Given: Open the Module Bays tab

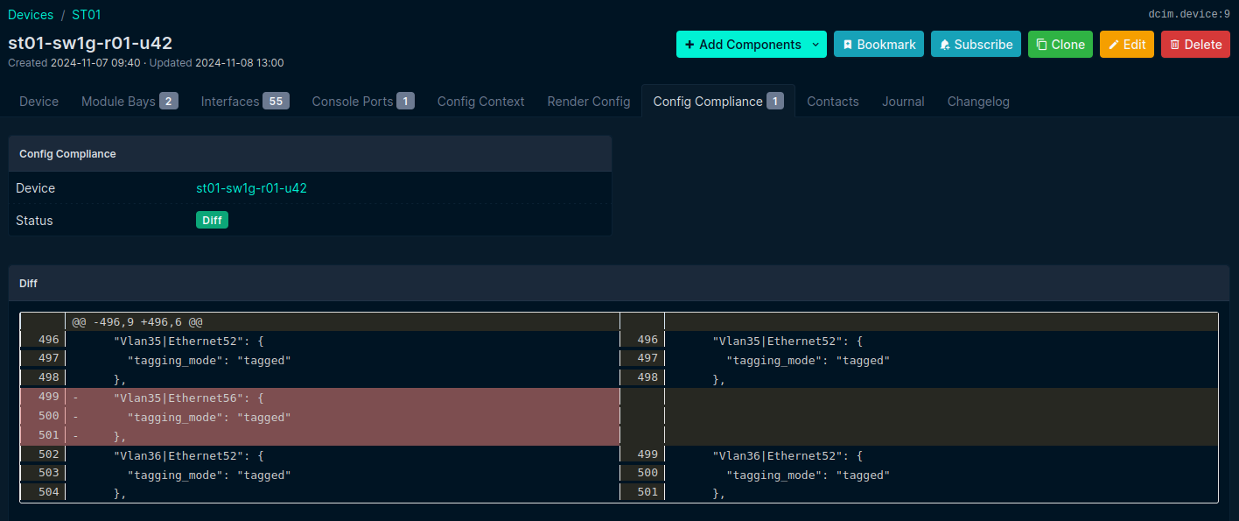Looking at the screenshot, I should click(x=129, y=102).
